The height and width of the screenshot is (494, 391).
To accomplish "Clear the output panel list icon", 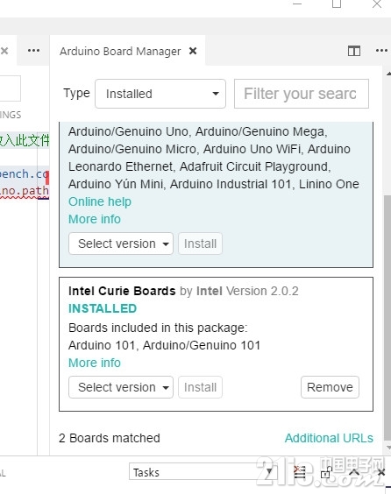I will 300,473.
